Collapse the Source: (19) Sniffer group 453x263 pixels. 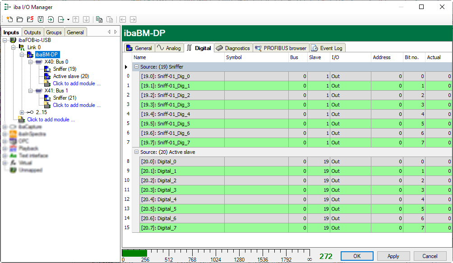[136, 67]
